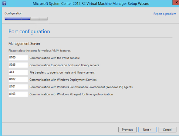179x136 pixels.
Task: Click the window title text
Action: pos(91,4)
